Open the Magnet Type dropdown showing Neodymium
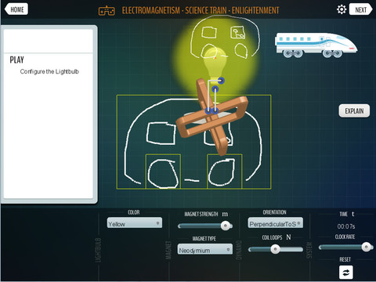Screen dimensions: 376x282 point(205,250)
